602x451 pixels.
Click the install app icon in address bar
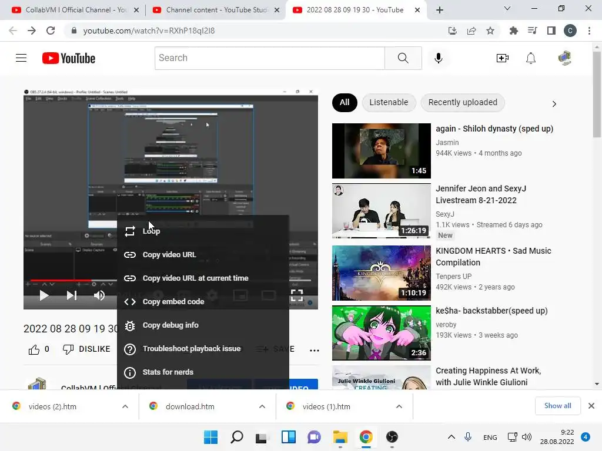point(453,31)
